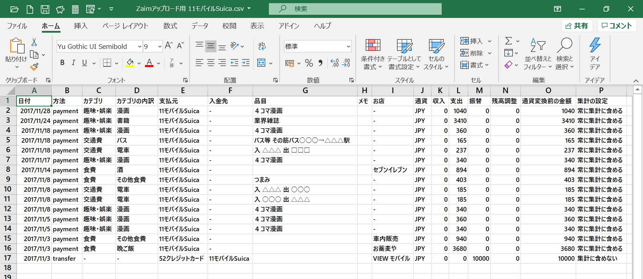Select cell with セブンイレブン
Image resolution: width=643 pixels, height=279 pixels.
(x=393, y=170)
